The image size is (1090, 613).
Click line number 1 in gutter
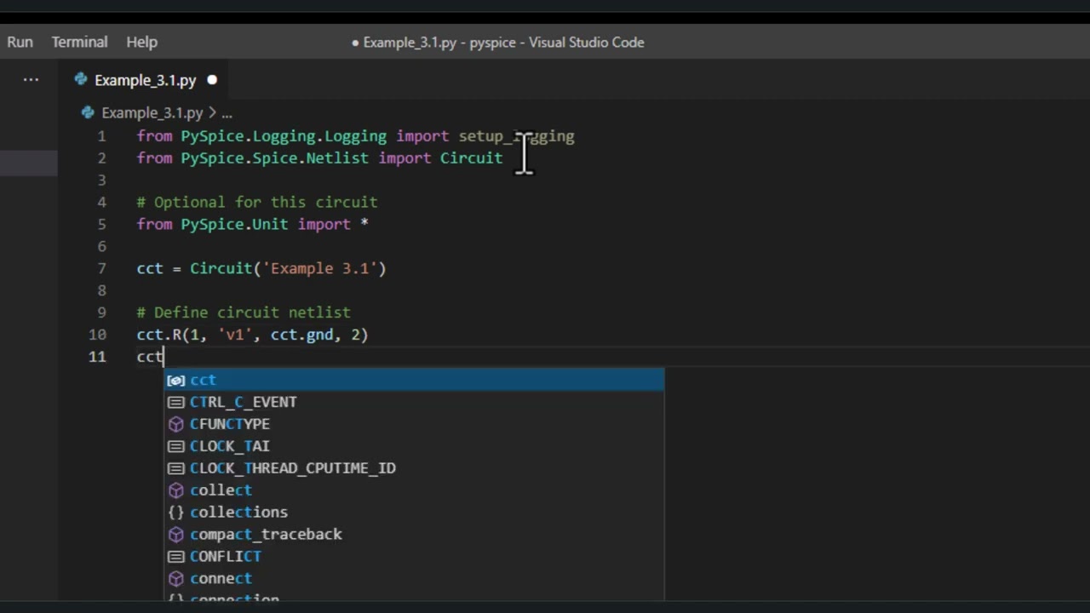pyautogui.click(x=102, y=136)
